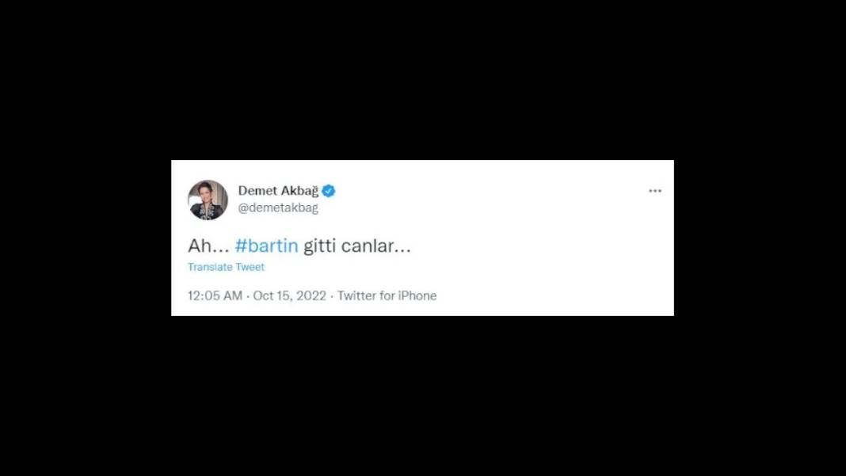The image size is (846, 476).
Task: Click the word "iPhone" in tweet footer
Action: click(x=417, y=295)
